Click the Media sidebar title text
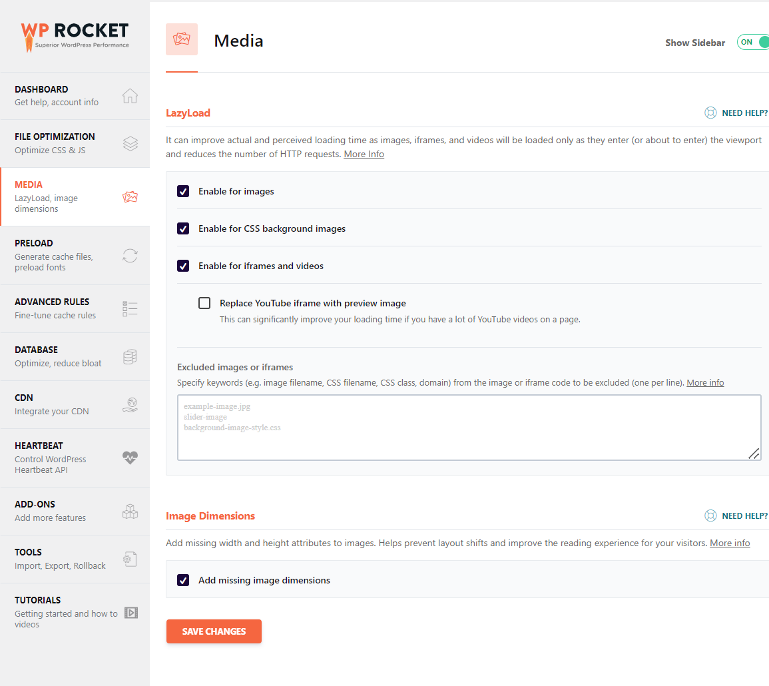 (x=29, y=185)
